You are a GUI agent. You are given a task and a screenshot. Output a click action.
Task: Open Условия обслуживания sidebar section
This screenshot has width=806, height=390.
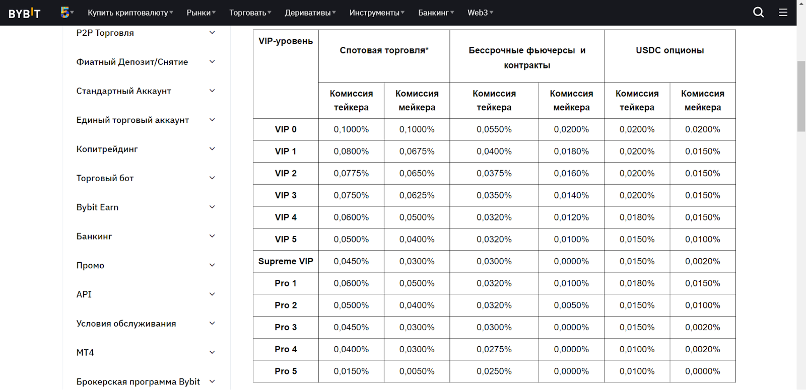[126, 324]
